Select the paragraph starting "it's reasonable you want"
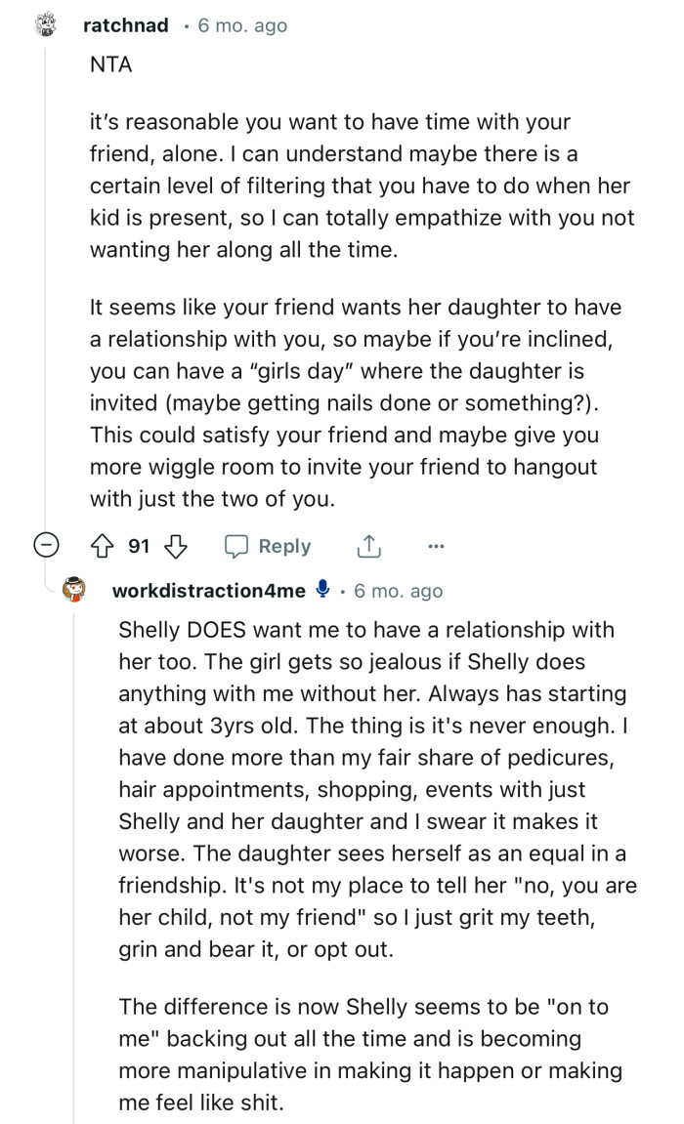The height and width of the screenshot is (1124, 684). point(361,186)
